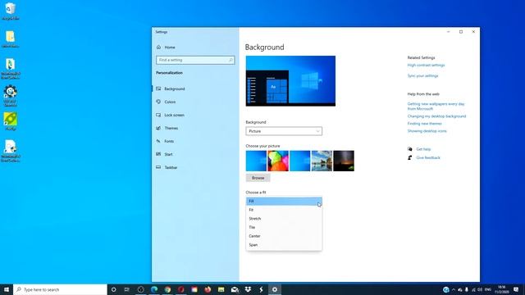Launch Firefox from the taskbar

208,289
